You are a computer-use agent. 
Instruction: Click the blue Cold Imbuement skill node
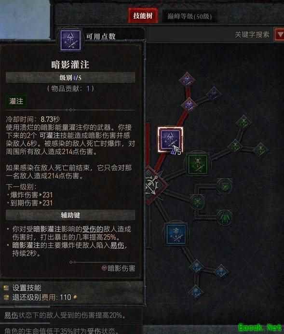click(176, 234)
